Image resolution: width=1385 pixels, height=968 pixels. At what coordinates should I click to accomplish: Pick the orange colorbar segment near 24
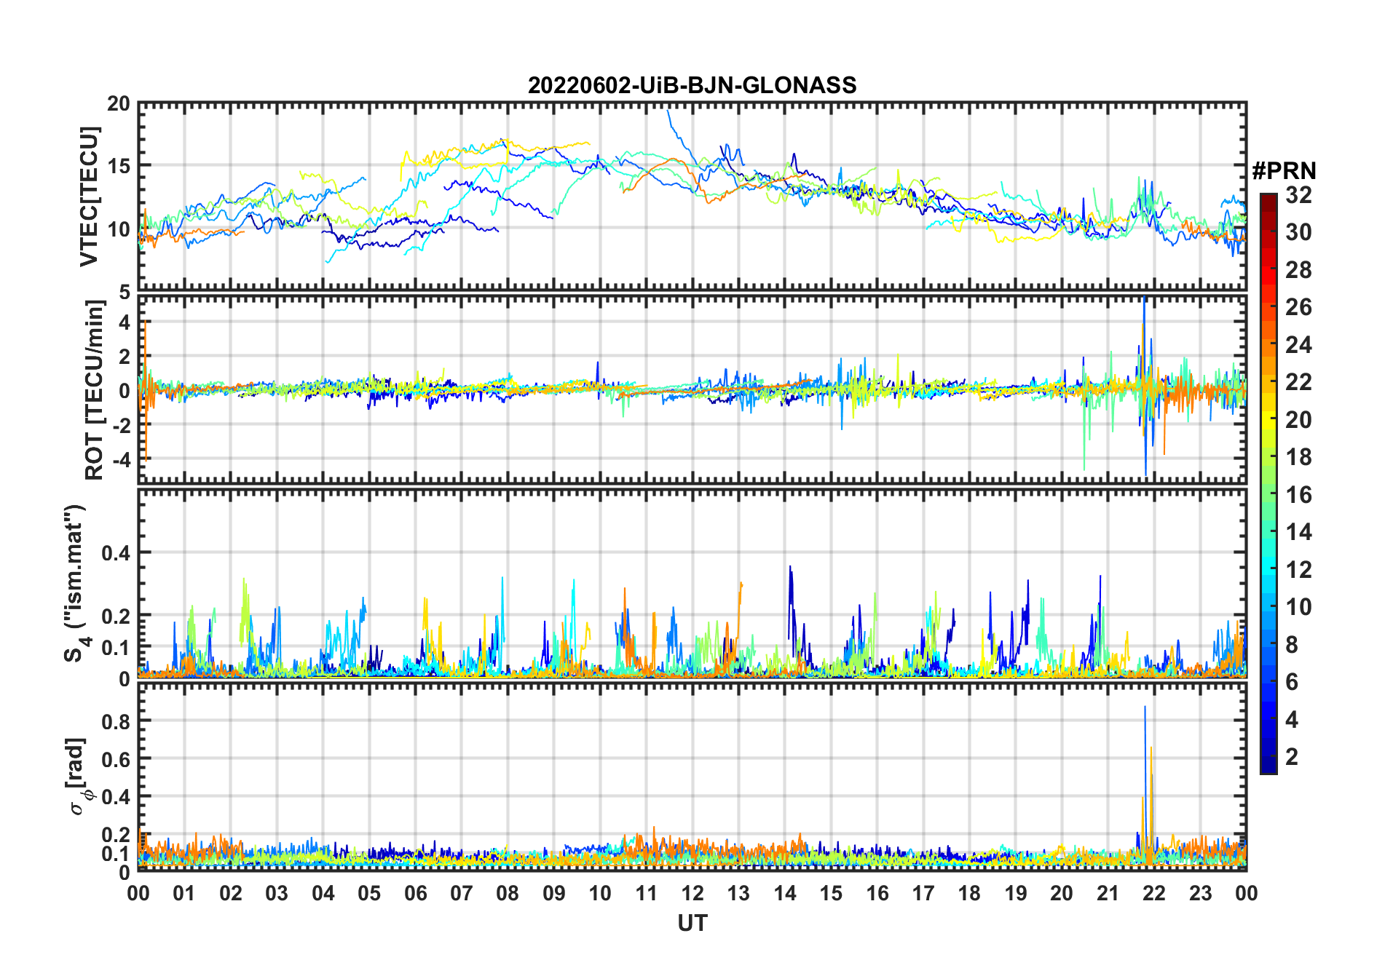tap(1268, 345)
